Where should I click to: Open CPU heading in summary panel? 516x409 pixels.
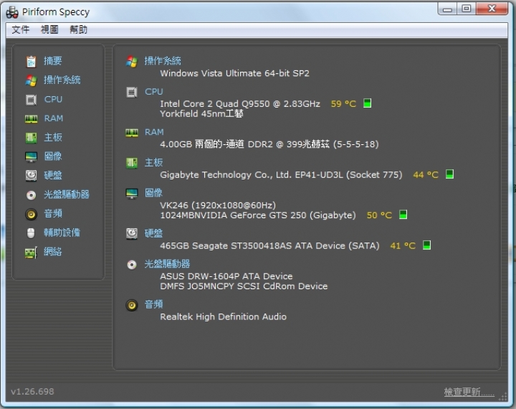tap(154, 92)
